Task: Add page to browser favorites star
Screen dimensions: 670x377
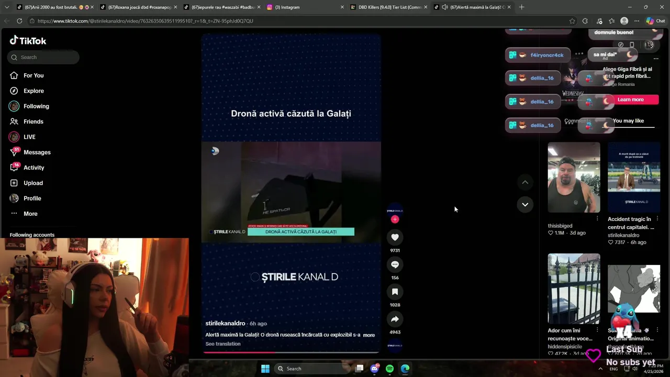Action: click(x=572, y=21)
